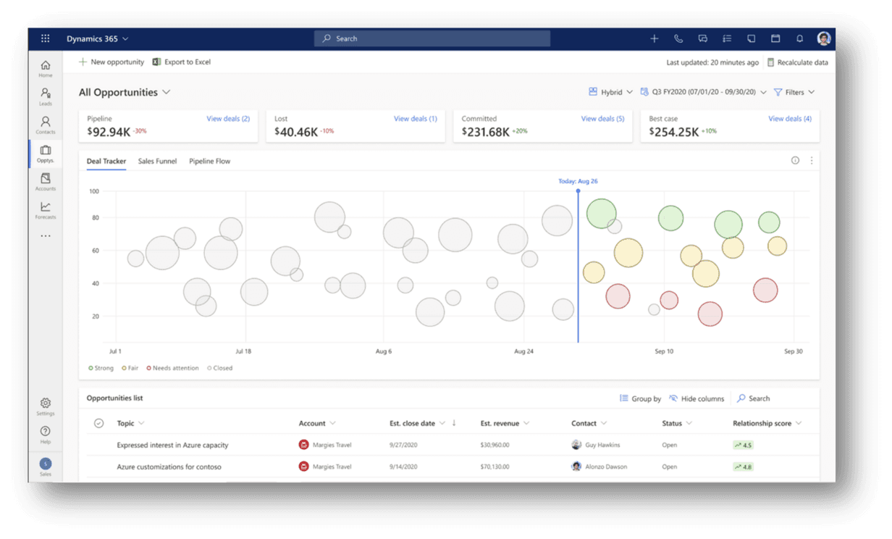Toggle the Hide columns option

click(x=697, y=398)
